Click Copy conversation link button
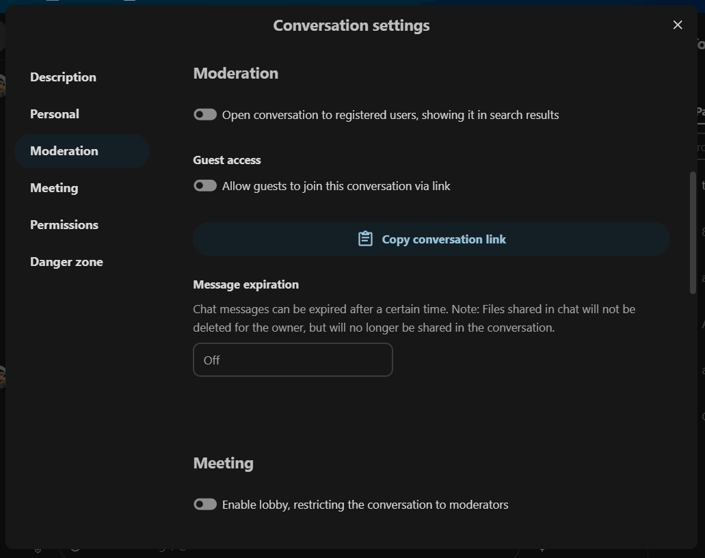705x558 pixels. tap(431, 239)
